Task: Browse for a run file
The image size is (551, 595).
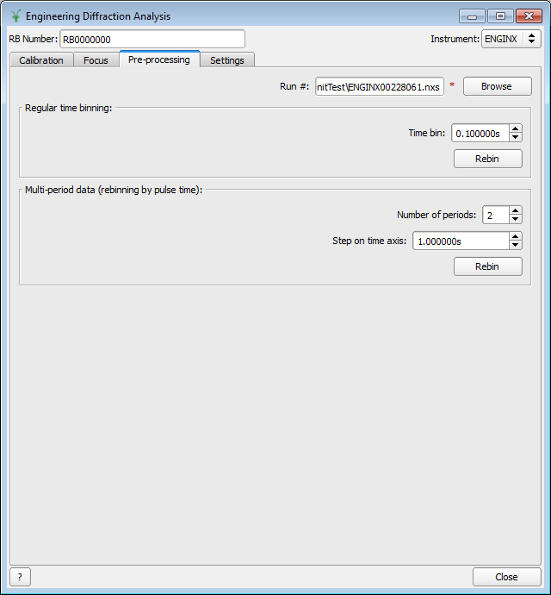Action: 497,86
